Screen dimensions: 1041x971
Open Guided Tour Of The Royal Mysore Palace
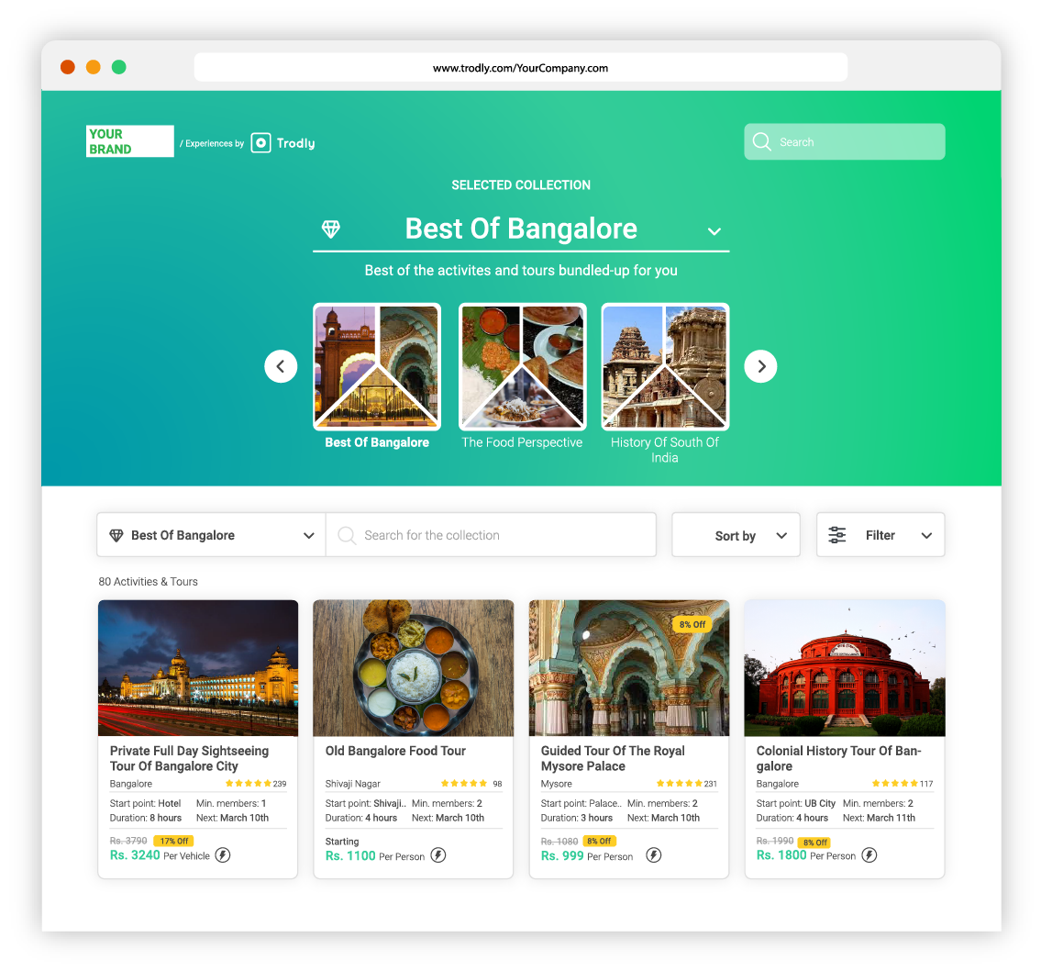click(613, 758)
